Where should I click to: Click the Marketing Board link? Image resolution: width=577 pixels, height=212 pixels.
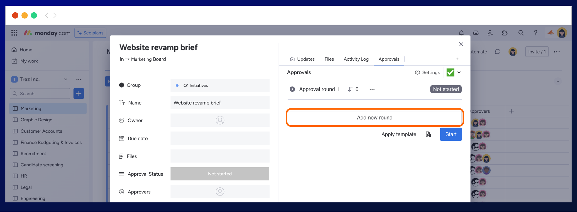coord(148,59)
